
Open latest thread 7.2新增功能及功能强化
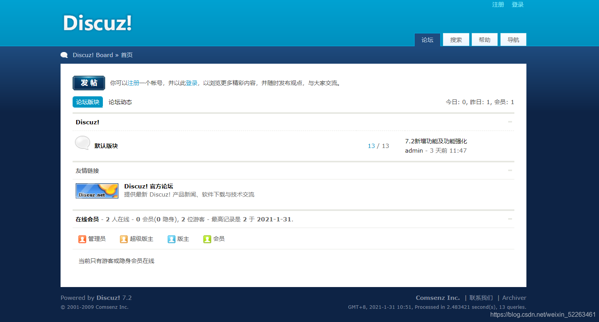tap(436, 141)
